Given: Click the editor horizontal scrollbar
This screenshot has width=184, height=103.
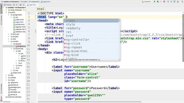Looking at the screenshot, I should (89, 102).
